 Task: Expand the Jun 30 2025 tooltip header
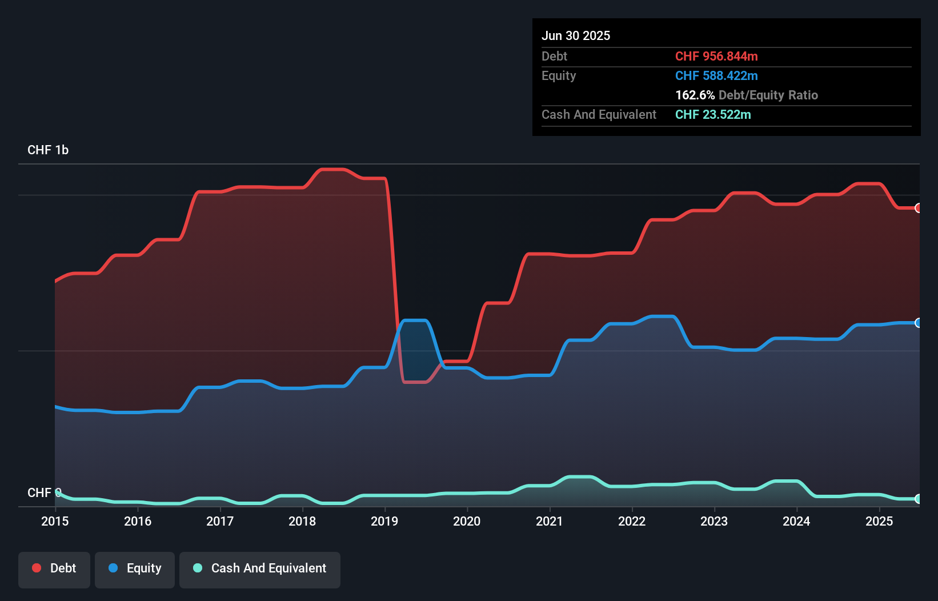click(x=576, y=35)
